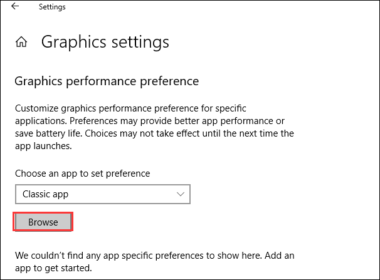Click the Settings window title text
380x280 pixels.
(x=52, y=7)
